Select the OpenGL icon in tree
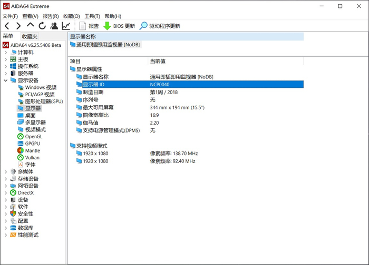The width and height of the screenshot is (369, 265). (x=21, y=136)
